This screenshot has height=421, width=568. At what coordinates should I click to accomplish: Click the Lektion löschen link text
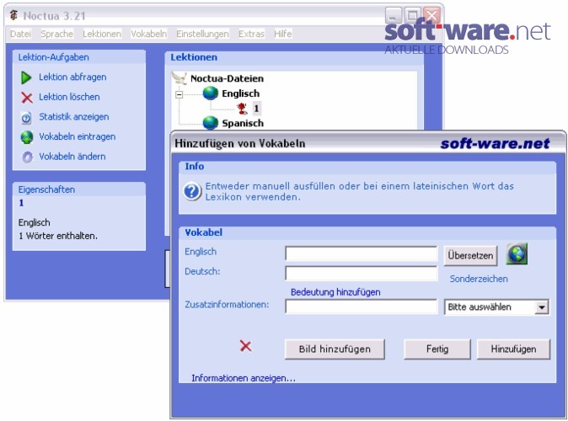coord(69,97)
